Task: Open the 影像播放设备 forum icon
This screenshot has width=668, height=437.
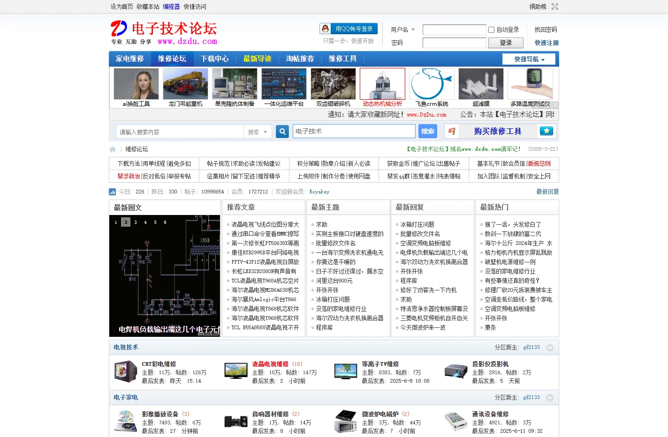Action: click(126, 422)
